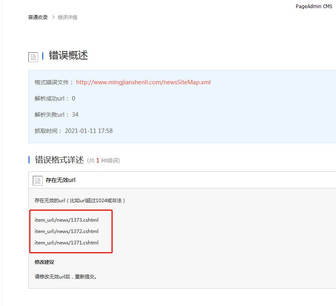Select item_url:/news/1371.cshtml entry
The image size is (336, 306).
66,243
